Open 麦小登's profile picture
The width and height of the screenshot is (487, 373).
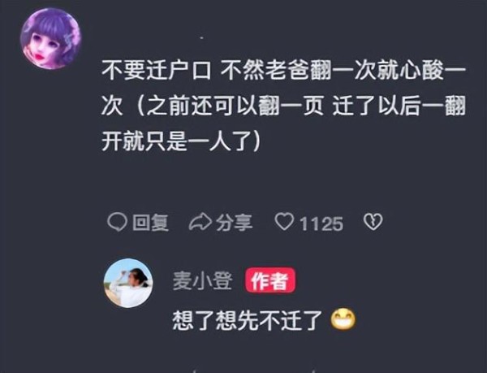(128, 283)
